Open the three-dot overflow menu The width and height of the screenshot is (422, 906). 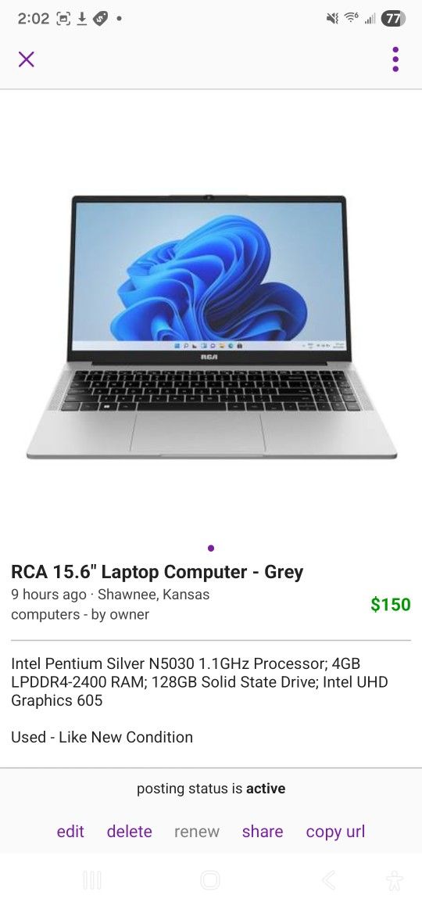click(x=395, y=59)
